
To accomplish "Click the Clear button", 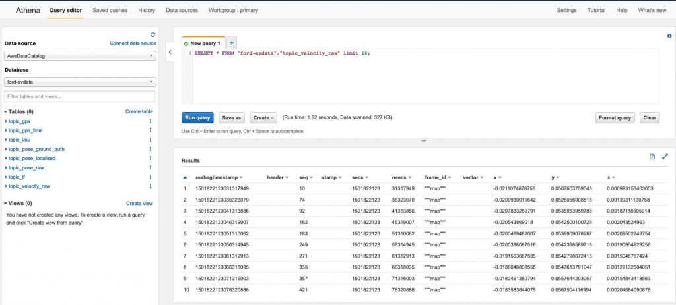I will (x=650, y=117).
